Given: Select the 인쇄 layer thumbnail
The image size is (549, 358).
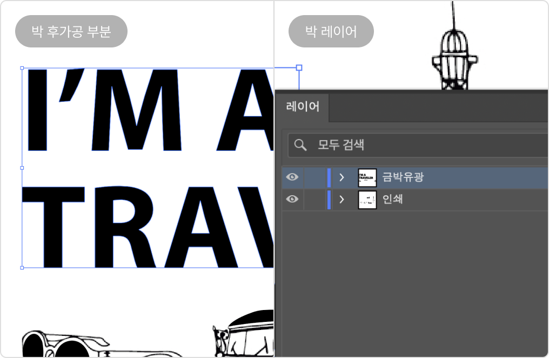Looking at the screenshot, I should pyautogui.click(x=367, y=199).
